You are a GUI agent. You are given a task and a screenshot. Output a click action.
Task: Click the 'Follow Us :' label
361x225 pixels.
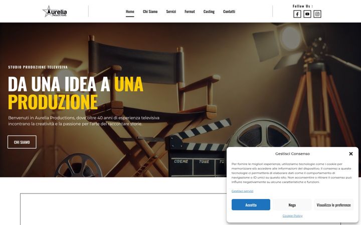tap(302, 6)
